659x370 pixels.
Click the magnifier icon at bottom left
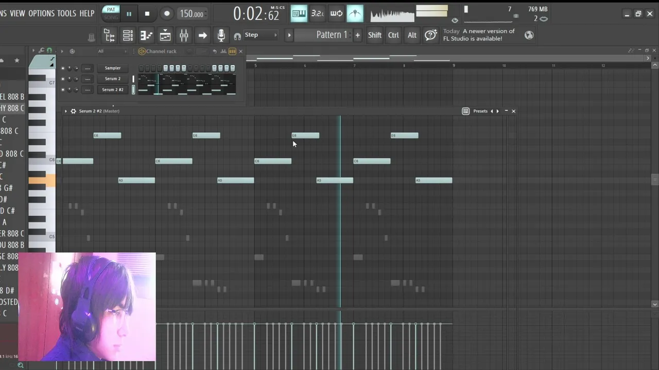tap(21, 365)
